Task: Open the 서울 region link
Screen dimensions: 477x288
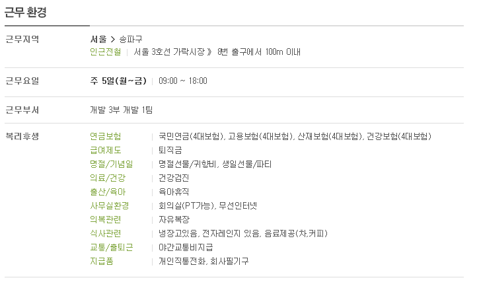Action: (x=98, y=39)
